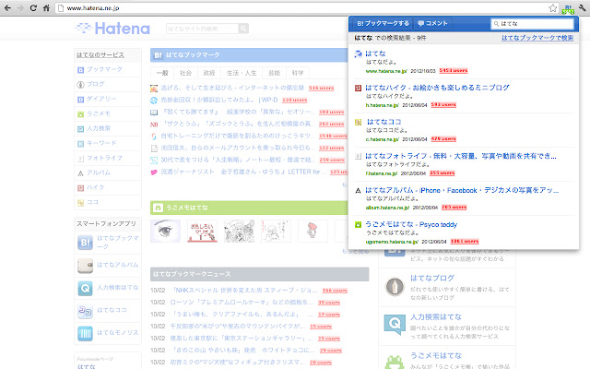590x369 pixels.
Task: Open 人力検索 in the services sidebar
Action: click(x=99, y=128)
